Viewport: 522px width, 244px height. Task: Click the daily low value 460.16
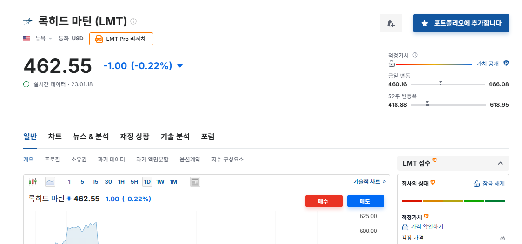(x=397, y=84)
